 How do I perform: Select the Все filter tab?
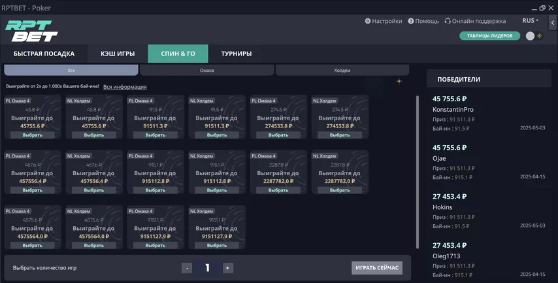point(71,70)
